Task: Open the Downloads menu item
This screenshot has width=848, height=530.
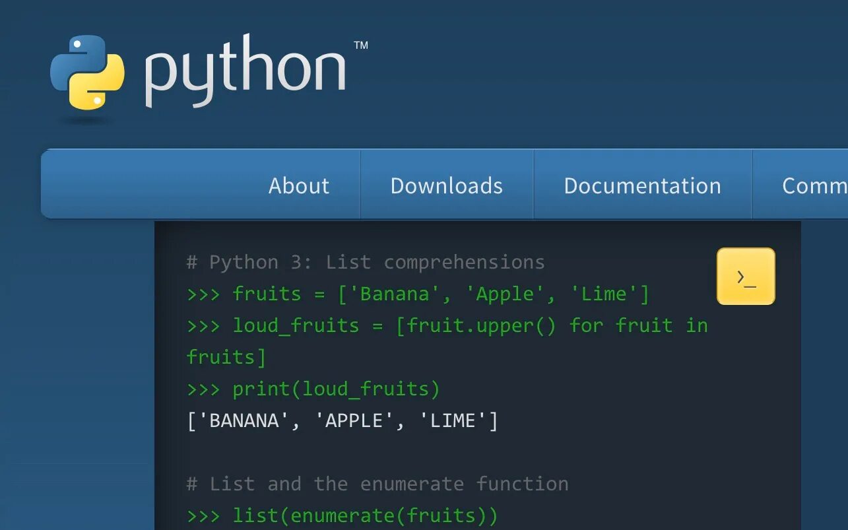Action: [447, 185]
